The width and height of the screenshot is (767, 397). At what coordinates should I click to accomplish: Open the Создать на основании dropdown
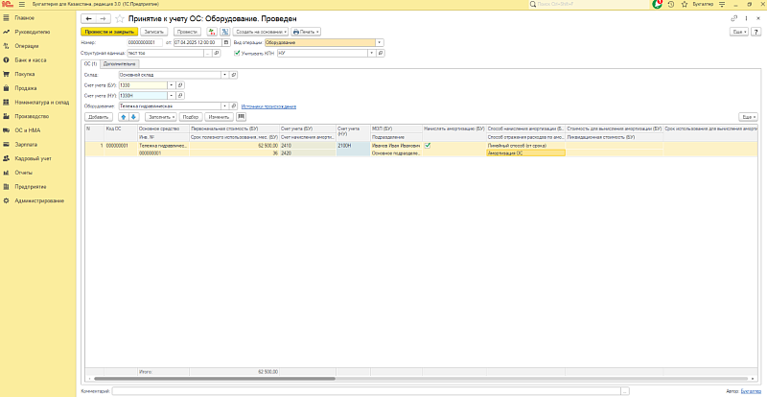tap(262, 32)
